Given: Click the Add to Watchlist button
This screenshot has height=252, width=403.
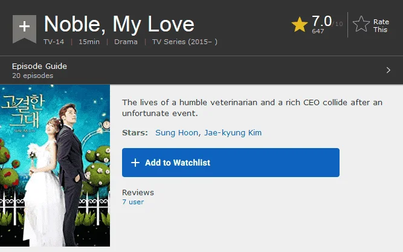Looking at the screenshot, I should point(231,163).
